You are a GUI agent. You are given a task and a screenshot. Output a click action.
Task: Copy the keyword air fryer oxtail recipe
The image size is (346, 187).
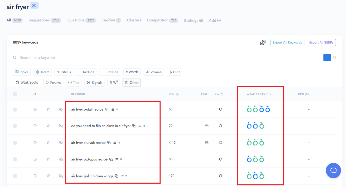107,110
